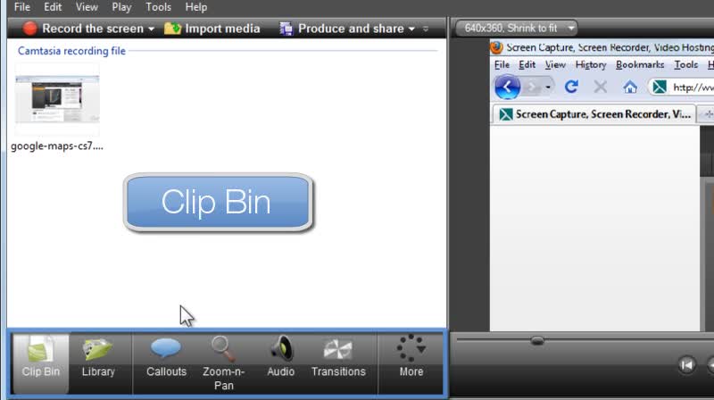714x400 pixels.
Task: Expand Produce and share dropdown arrow
Action: 411,29
